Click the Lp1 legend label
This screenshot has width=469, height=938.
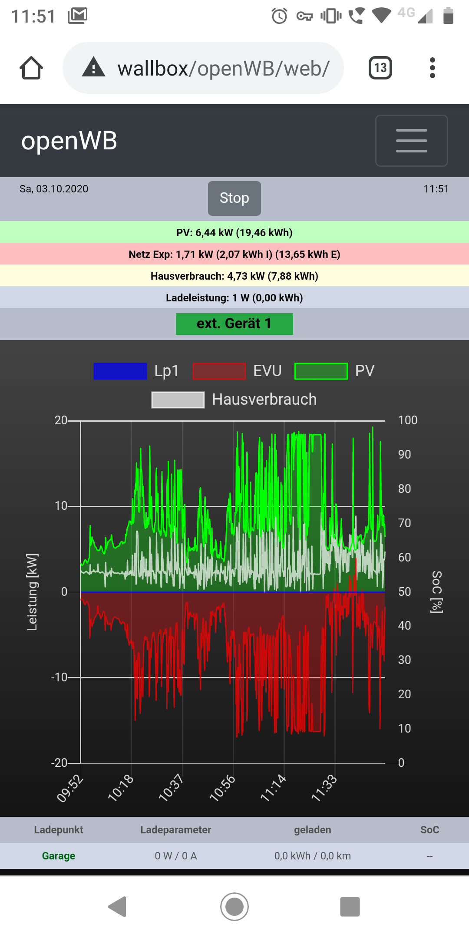pyautogui.click(x=167, y=371)
